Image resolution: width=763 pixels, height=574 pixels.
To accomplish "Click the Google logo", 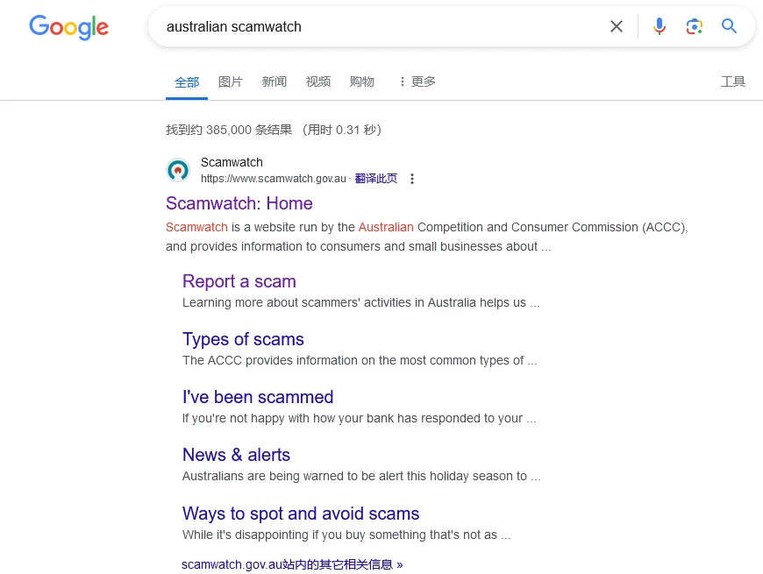I will coord(69,27).
